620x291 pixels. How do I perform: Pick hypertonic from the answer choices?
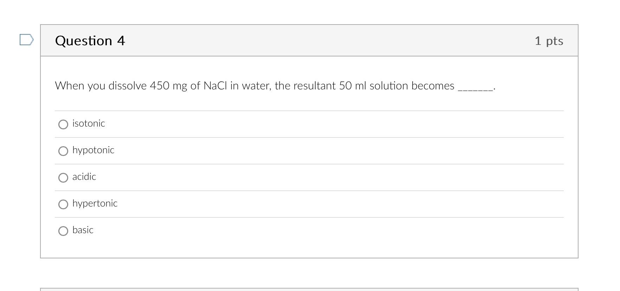[x=63, y=204]
